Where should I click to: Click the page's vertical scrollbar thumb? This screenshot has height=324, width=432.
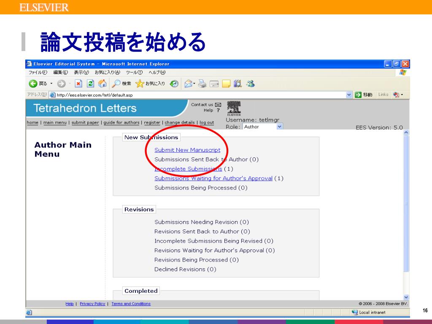pos(406,203)
